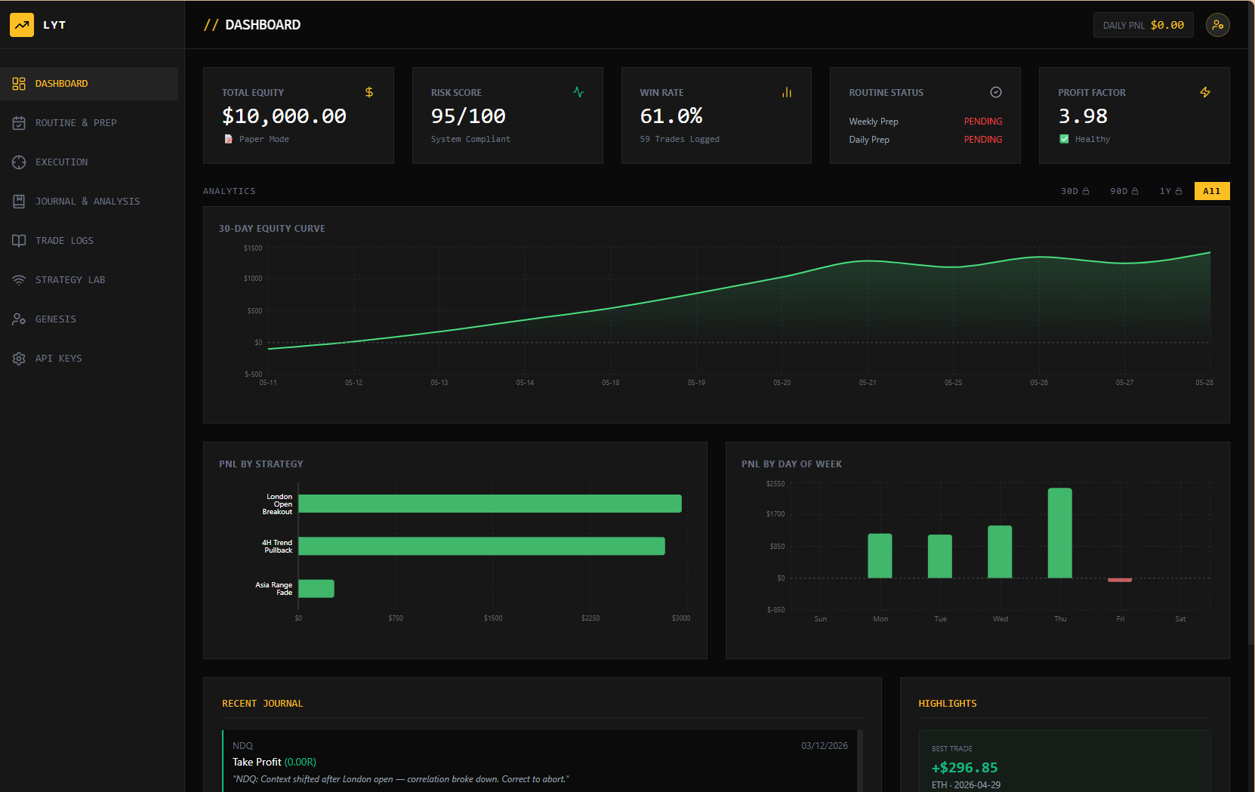Click the red Friday PNL bar
This screenshot has width=1255, height=792.
1120,580
